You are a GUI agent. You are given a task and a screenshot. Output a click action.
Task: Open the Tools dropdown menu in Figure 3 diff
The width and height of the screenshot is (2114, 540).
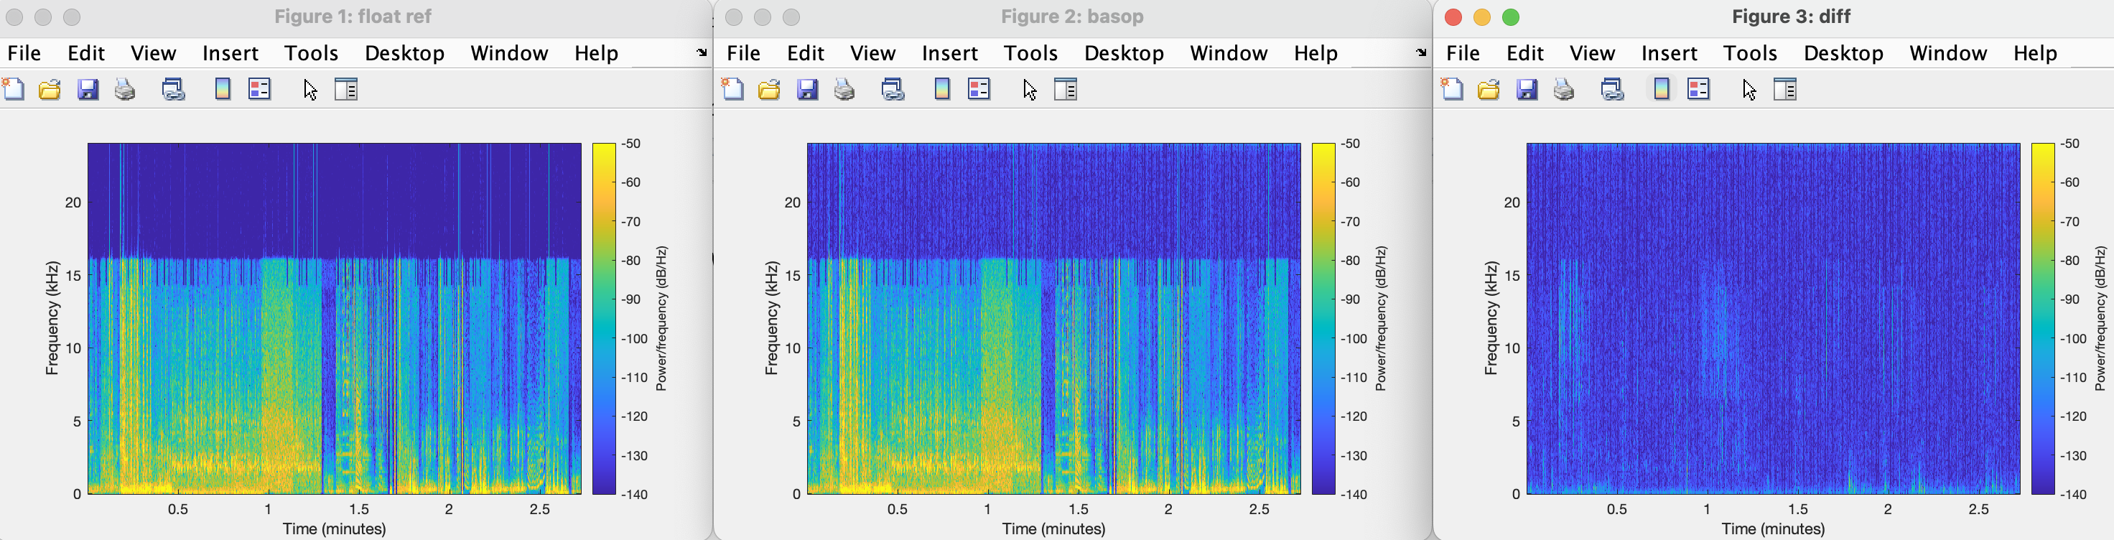1750,53
